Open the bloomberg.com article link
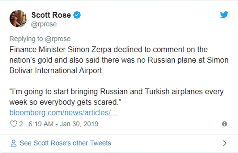This screenshot has width=238, height=153. tap(64, 113)
